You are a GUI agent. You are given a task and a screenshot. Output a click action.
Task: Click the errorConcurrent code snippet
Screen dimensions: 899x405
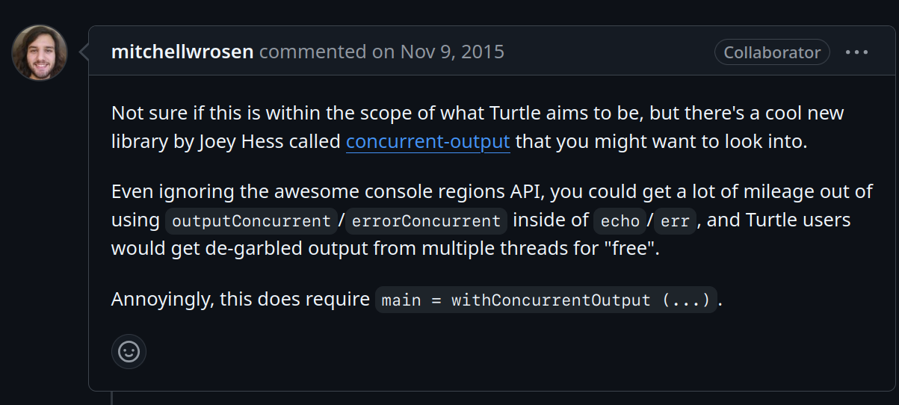coord(426,221)
